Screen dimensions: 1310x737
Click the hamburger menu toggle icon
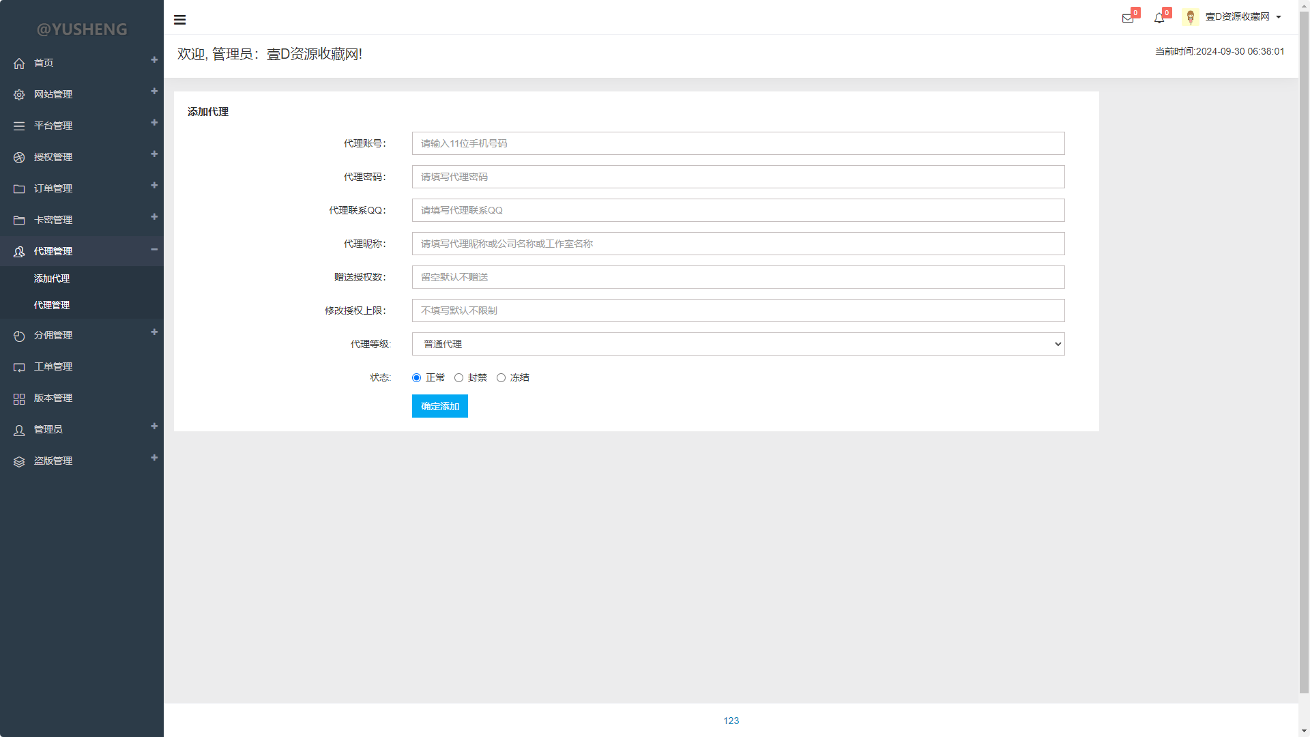pos(180,20)
